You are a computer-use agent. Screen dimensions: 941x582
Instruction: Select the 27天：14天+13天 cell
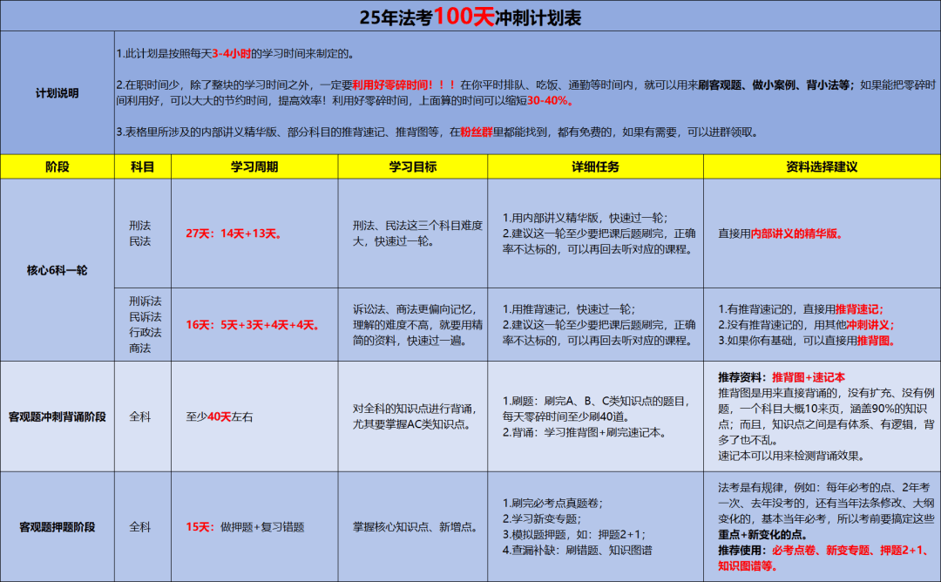(254, 233)
